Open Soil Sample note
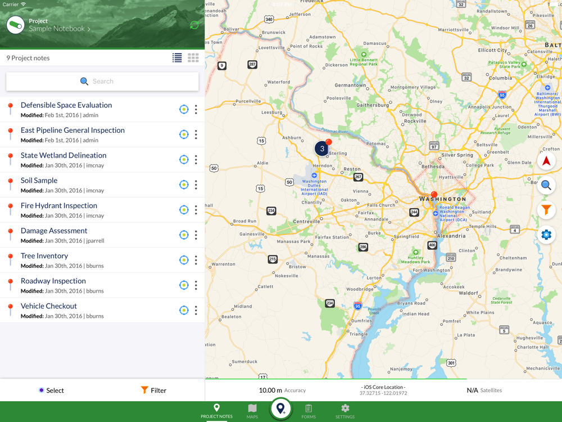Viewport: 562px width, 422px height. tap(102, 185)
